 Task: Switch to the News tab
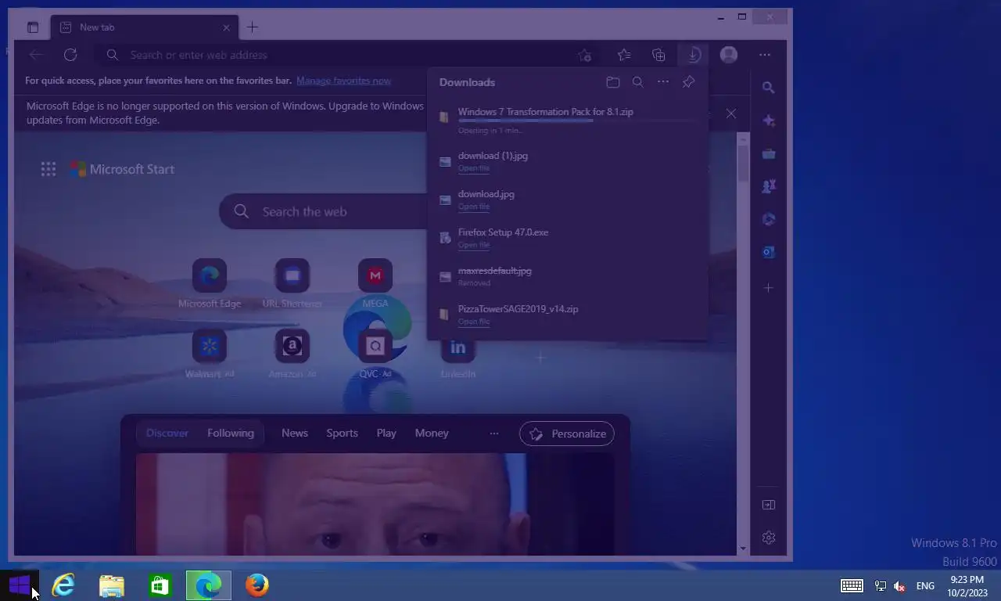click(x=295, y=433)
